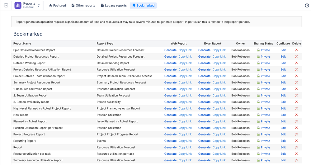The image size is (311, 165).
Task: Delete Project Detailed Team utilization report
Action: [296, 76]
